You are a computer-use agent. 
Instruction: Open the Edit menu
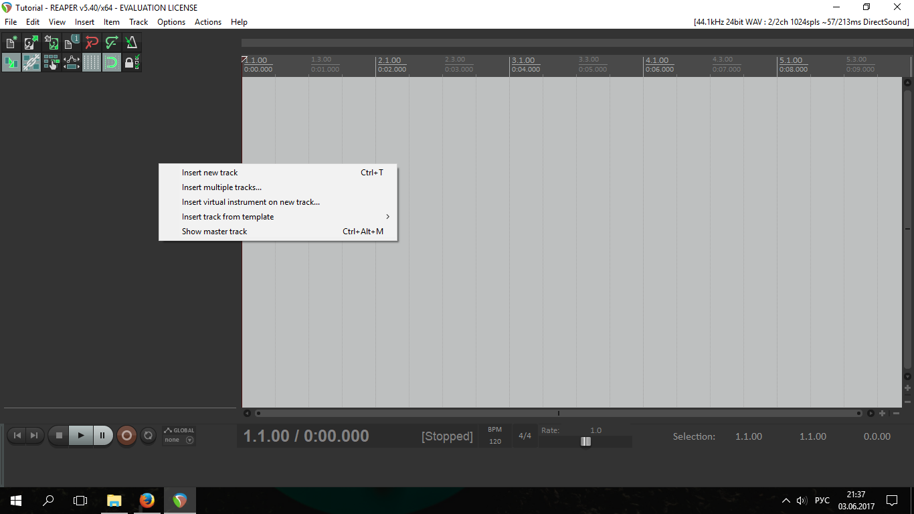tap(33, 22)
